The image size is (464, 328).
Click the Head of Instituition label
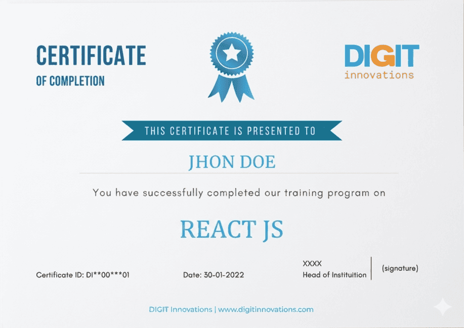[334, 275]
